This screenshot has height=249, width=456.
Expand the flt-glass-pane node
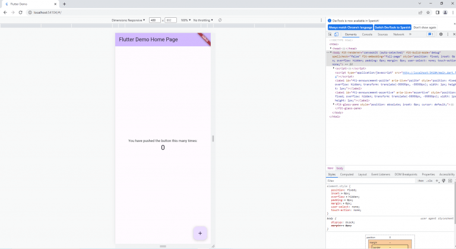click(334, 104)
